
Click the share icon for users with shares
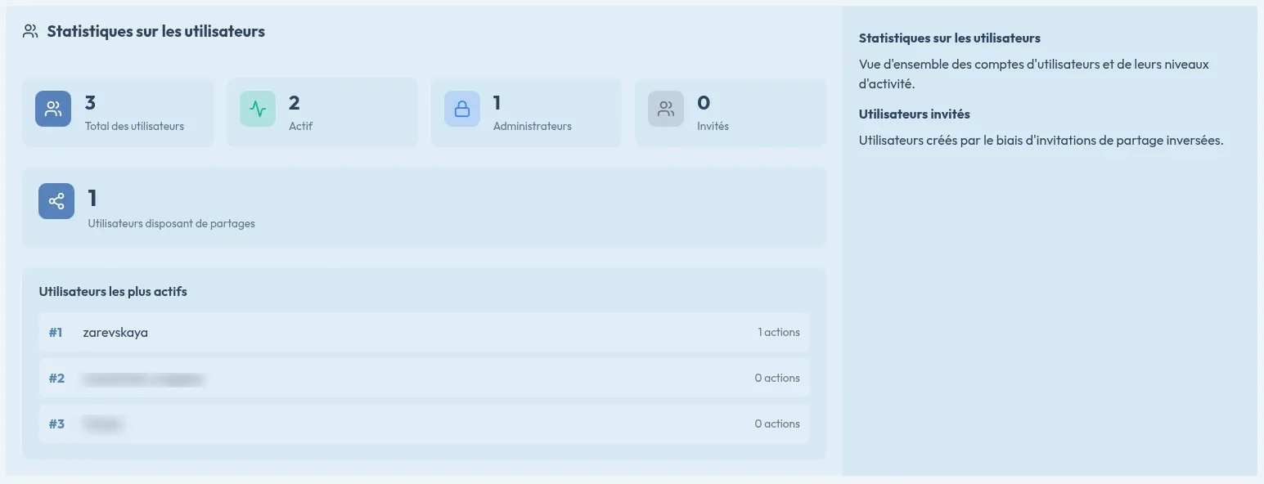tap(56, 201)
